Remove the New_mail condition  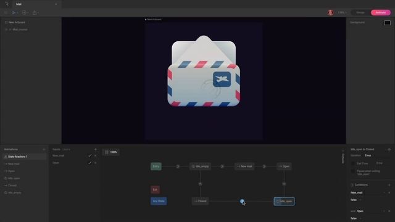pyautogui.click(x=389, y=193)
